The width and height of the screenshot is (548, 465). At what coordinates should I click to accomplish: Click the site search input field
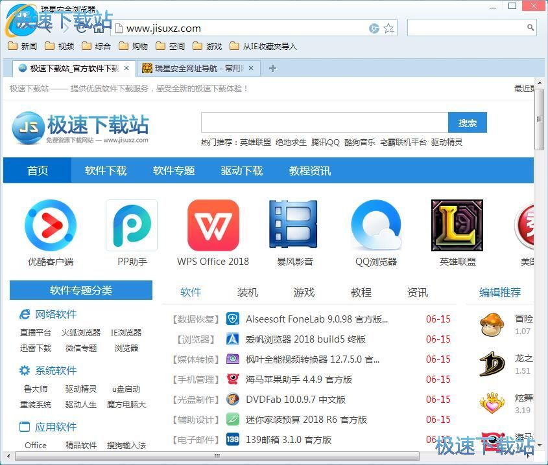click(325, 122)
